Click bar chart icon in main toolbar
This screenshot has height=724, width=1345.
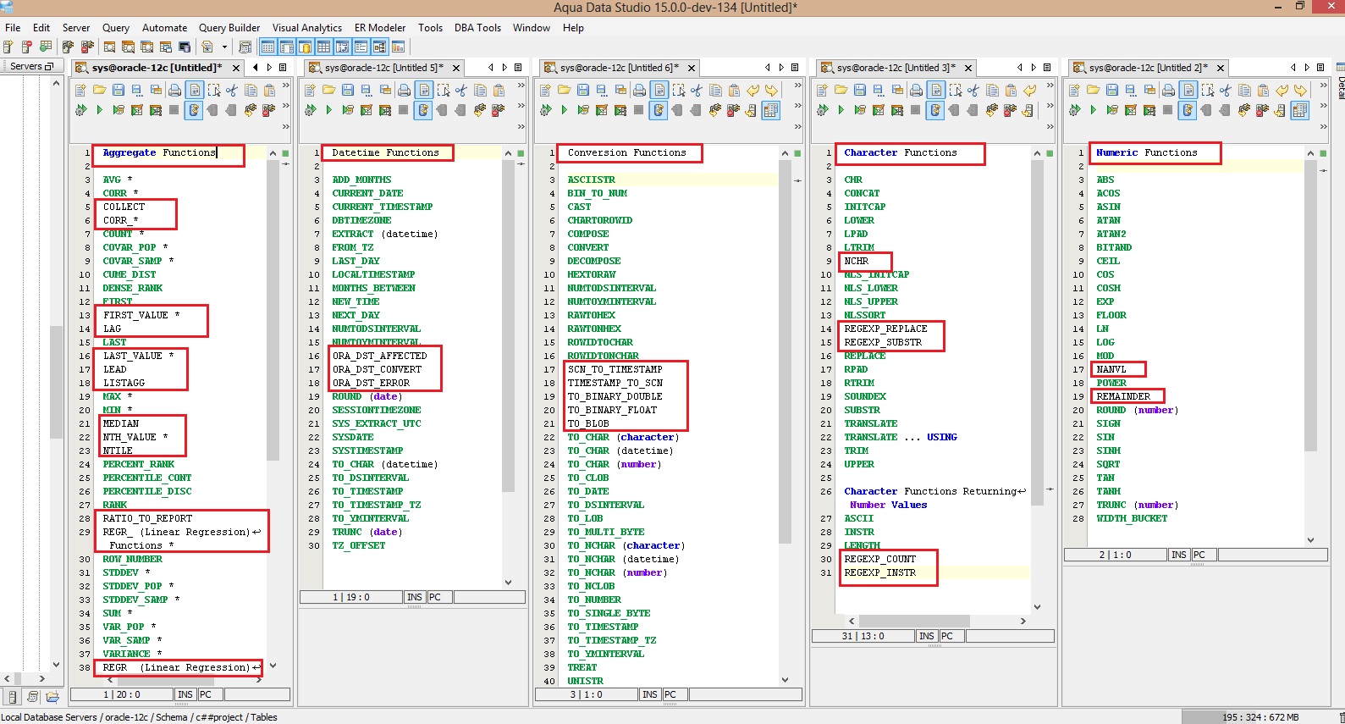click(398, 47)
